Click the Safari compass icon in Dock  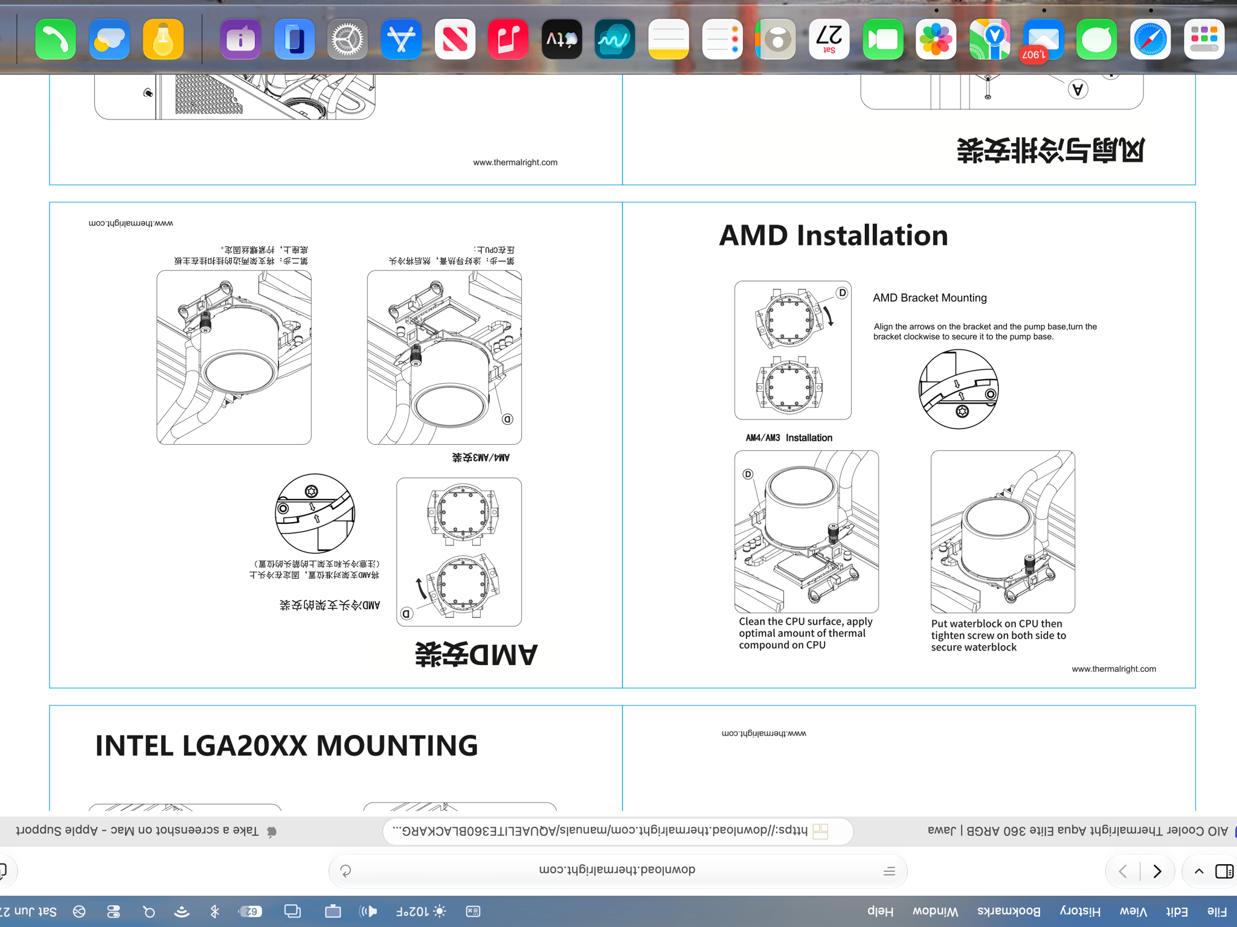(x=1151, y=40)
